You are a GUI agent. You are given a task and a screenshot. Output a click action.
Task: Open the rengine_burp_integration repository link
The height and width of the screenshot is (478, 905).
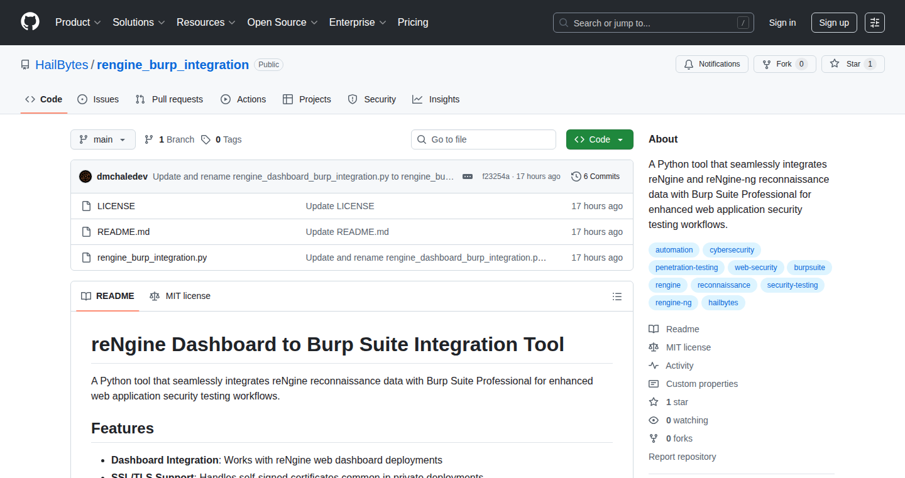point(173,65)
